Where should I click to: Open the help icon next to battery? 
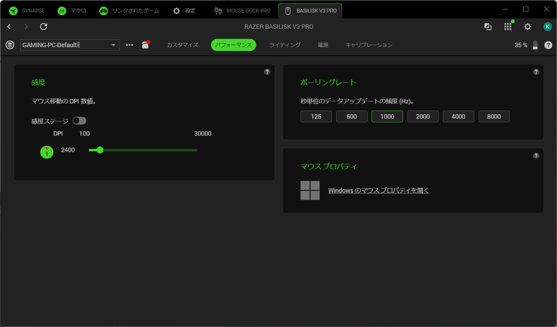click(548, 45)
